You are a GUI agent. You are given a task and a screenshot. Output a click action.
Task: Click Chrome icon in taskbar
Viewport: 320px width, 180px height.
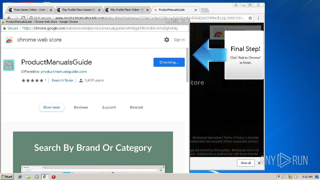(45, 177)
